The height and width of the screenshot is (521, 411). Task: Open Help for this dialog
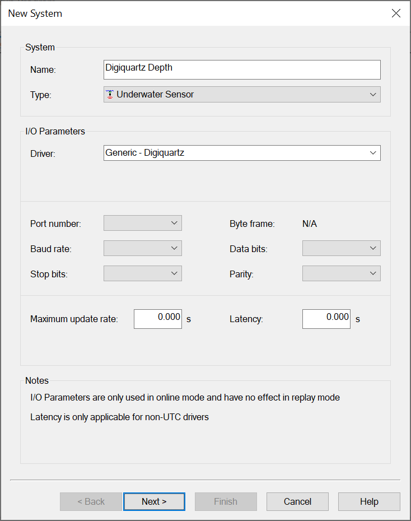(x=369, y=501)
